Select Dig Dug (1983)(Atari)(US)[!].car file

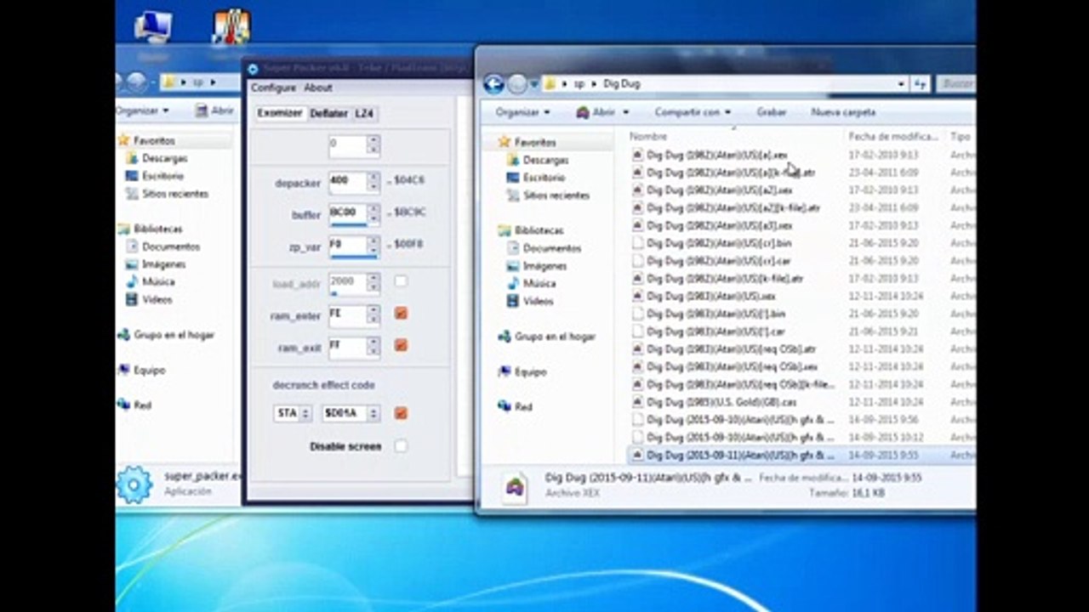[x=716, y=331]
